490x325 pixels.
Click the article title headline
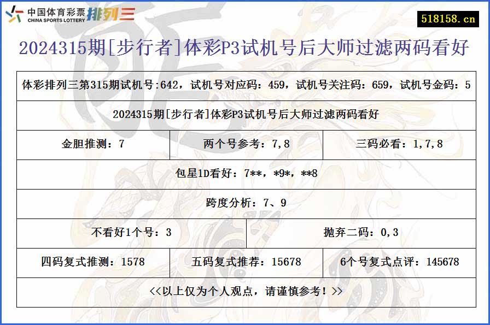pyautogui.click(x=245, y=48)
